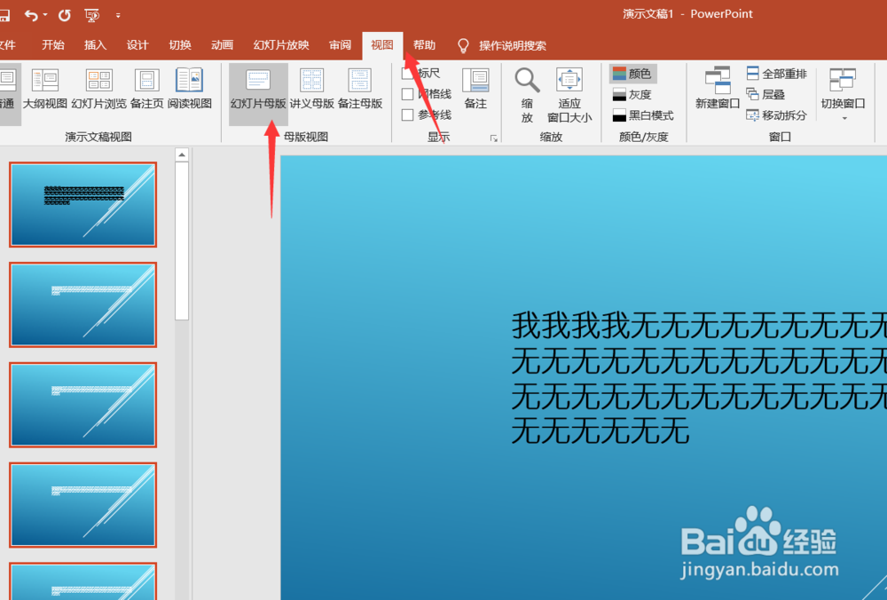Image resolution: width=887 pixels, height=600 pixels.
Task: Open Switch Windows dropdown (切换窗口)
Action: tap(843, 94)
